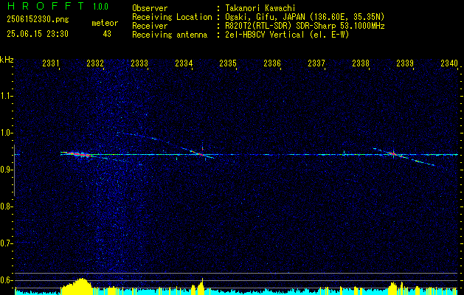Viewport: 464px width, 295px height.
Task: Click the 2333 time axis label
Action: tap(139, 63)
